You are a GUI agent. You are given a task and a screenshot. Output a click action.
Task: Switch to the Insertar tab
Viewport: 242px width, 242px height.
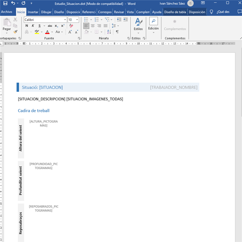(x=33, y=12)
